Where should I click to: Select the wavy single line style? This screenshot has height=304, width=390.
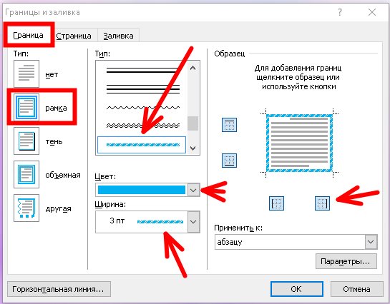(x=143, y=108)
